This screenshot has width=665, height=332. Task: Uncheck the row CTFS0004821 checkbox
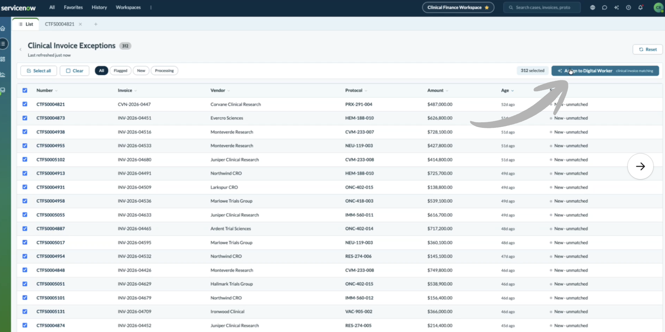pyautogui.click(x=25, y=104)
